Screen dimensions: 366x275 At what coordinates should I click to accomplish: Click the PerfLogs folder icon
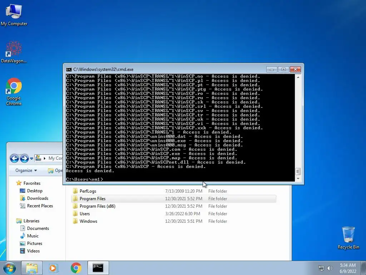tap(75, 191)
